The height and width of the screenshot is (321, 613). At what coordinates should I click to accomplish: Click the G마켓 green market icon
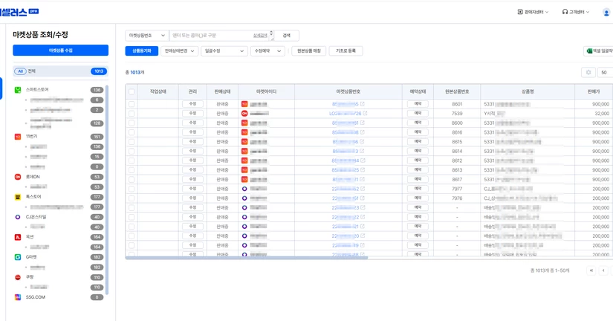[x=18, y=257]
